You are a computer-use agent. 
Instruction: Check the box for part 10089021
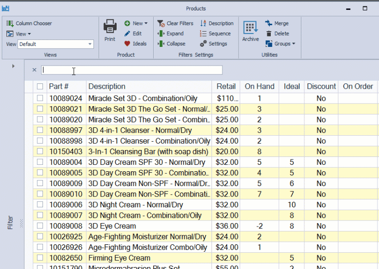point(40,109)
